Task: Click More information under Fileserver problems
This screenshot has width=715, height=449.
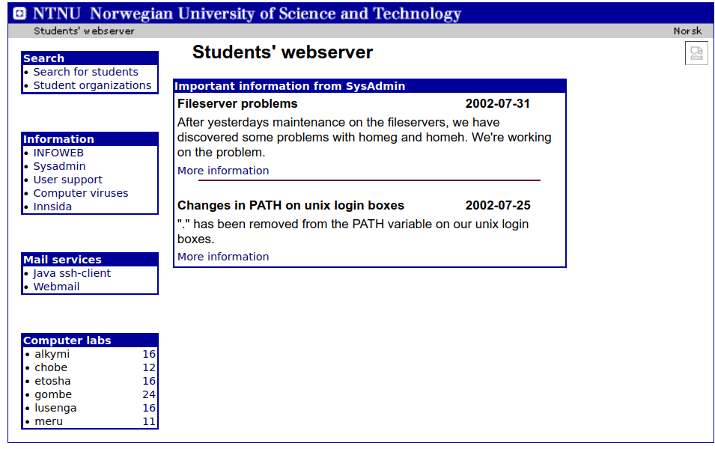Action: [223, 171]
